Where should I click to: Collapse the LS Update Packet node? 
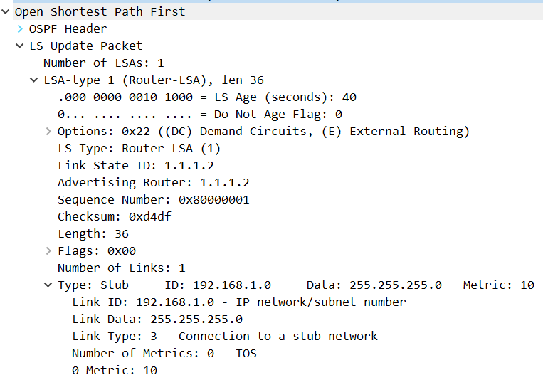click(x=20, y=46)
